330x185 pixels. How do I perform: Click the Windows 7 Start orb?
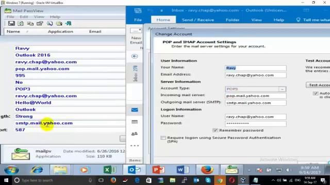click(11, 170)
